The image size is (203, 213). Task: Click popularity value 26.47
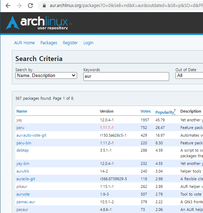tap(160, 128)
